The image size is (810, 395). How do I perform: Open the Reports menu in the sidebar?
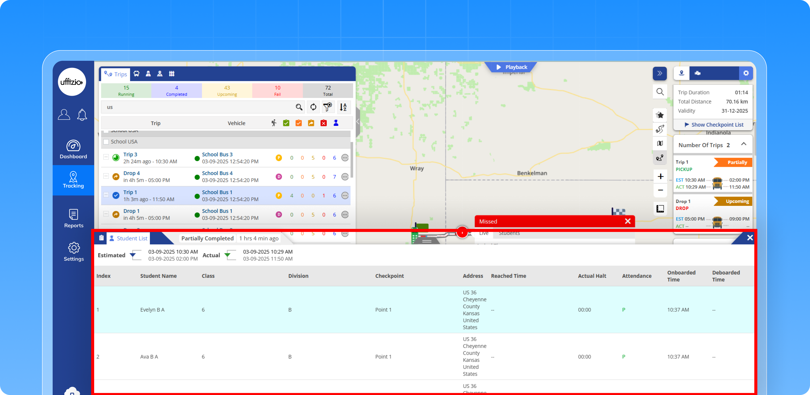(x=74, y=219)
